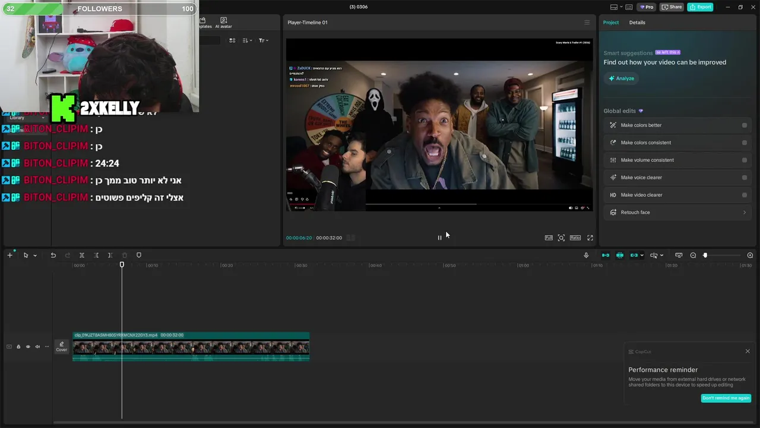Open the pointer tool mode dropdown
The image size is (760, 428).
click(x=35, y=256)
